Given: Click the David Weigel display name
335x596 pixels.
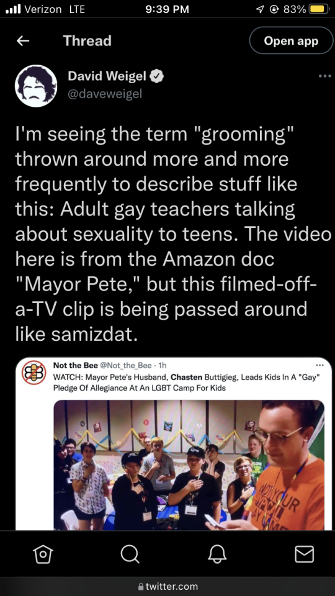Looking at the screenshot, I should (107, 76).
